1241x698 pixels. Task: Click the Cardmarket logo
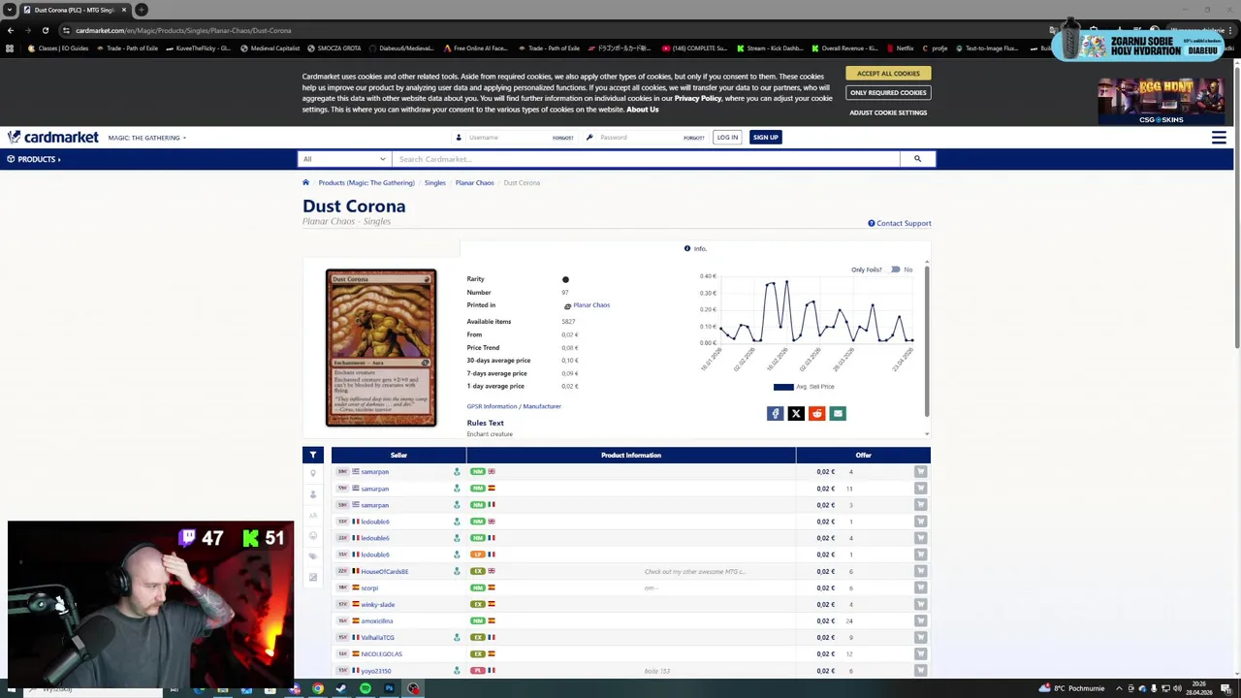pyautogui.click(x=52, y=137)
